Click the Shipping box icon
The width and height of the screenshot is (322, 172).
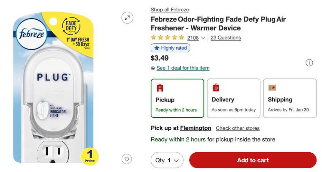pyautogui.click(x=272, y=88)
